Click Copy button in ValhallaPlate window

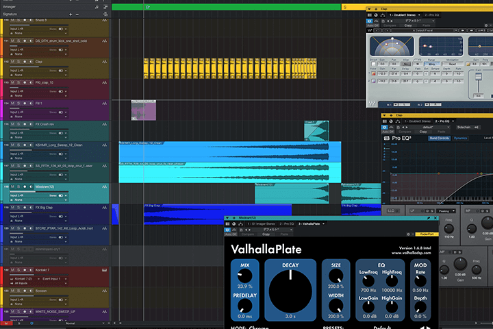266,234
